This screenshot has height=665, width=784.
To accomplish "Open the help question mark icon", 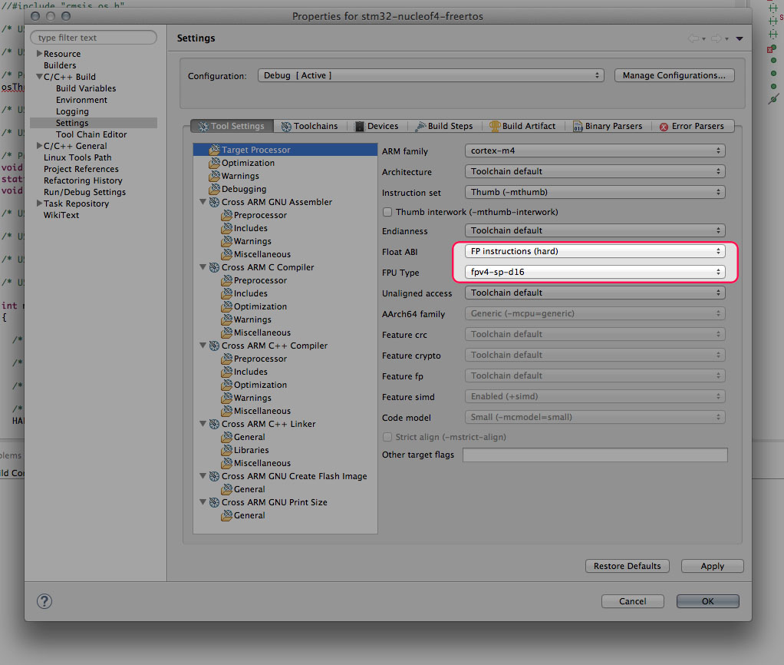I will (44, 601).
